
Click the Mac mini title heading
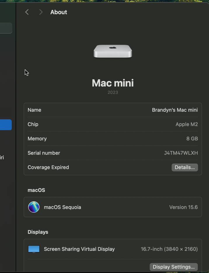pos(113,83)
